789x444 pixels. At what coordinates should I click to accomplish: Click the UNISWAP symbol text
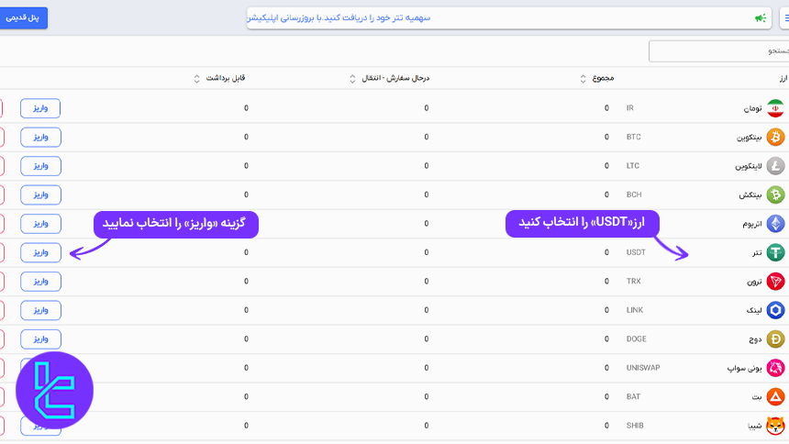pyautogui.click(x=642, y=368)
